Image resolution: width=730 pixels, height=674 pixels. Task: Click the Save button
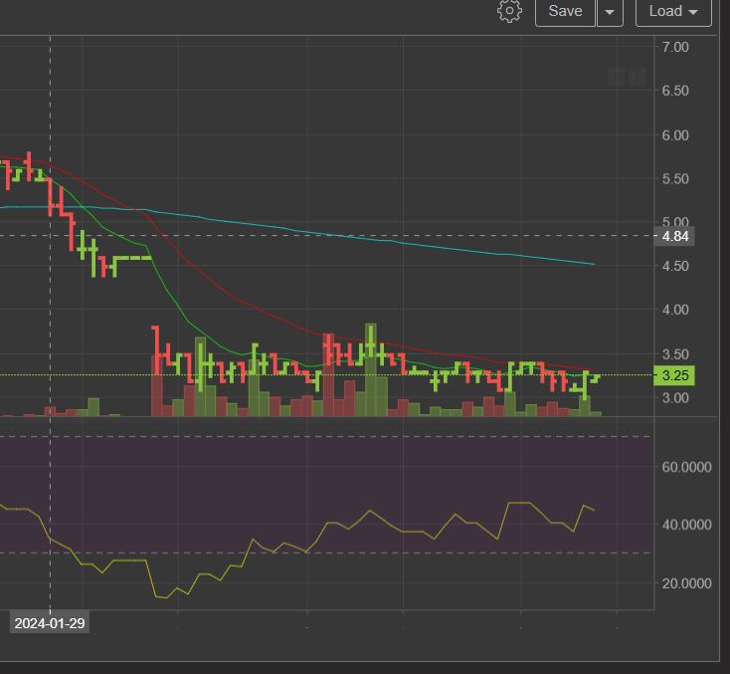565,11
